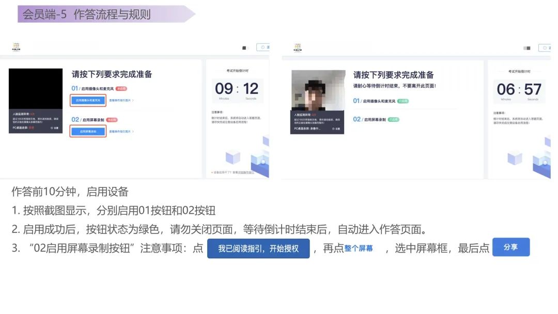Open settings gear in the black preview panel

(x=54, y=128)
